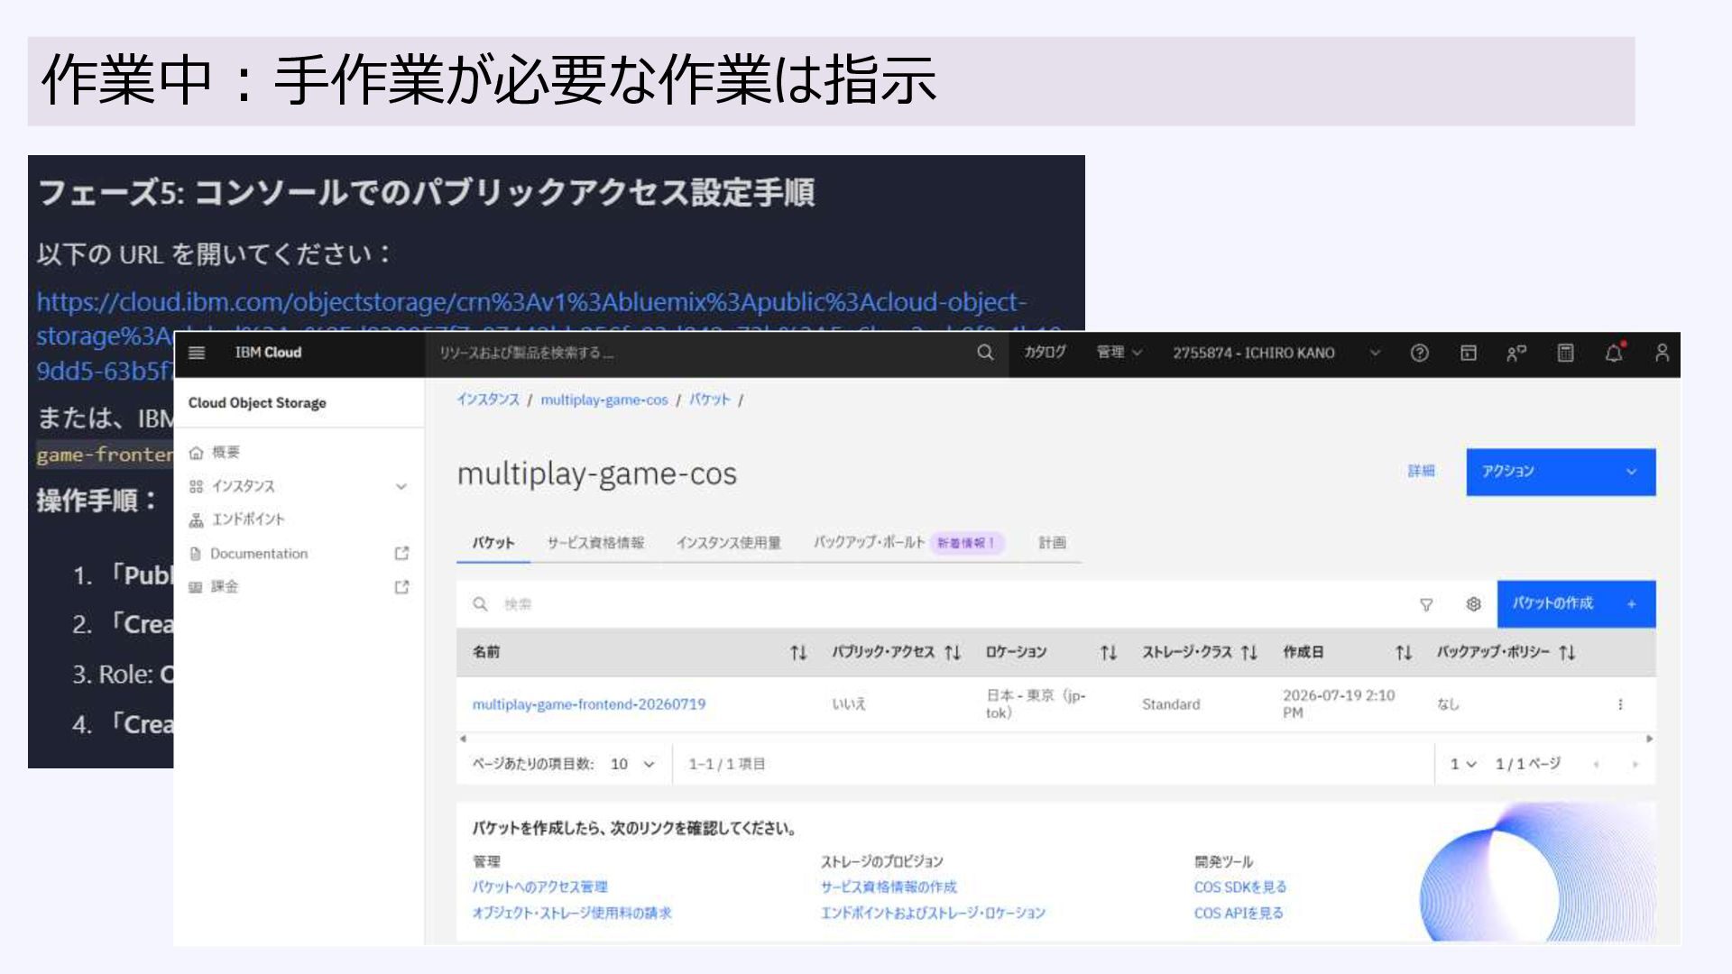
Task: Click the 課金 external-link icon
Action: click(x=401, y=587)
